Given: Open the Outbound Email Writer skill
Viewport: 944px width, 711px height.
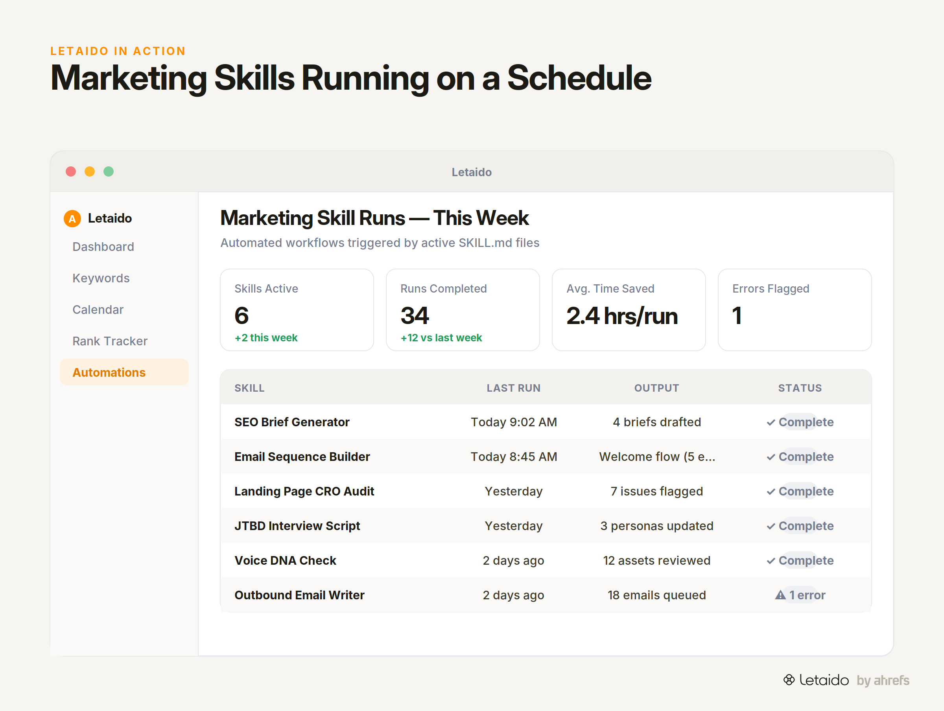Looking at the screenshot, I should 300,595.
